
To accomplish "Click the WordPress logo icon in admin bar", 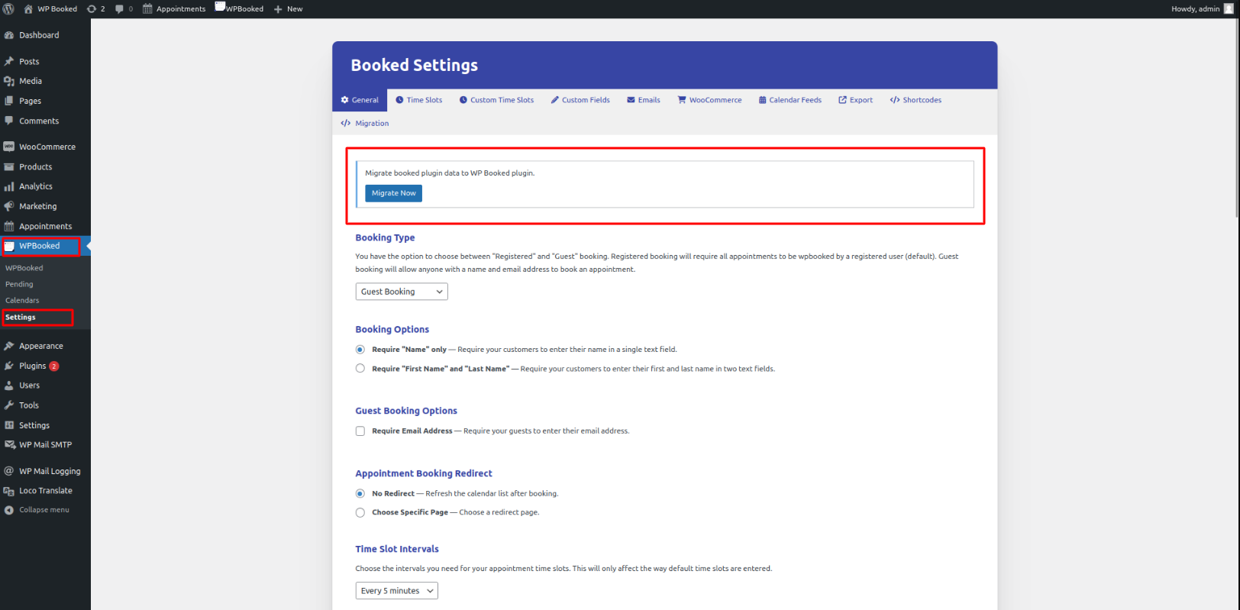I will tap(8, 9).
